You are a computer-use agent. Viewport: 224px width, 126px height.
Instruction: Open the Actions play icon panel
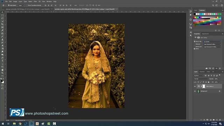[x=191, y=15]
